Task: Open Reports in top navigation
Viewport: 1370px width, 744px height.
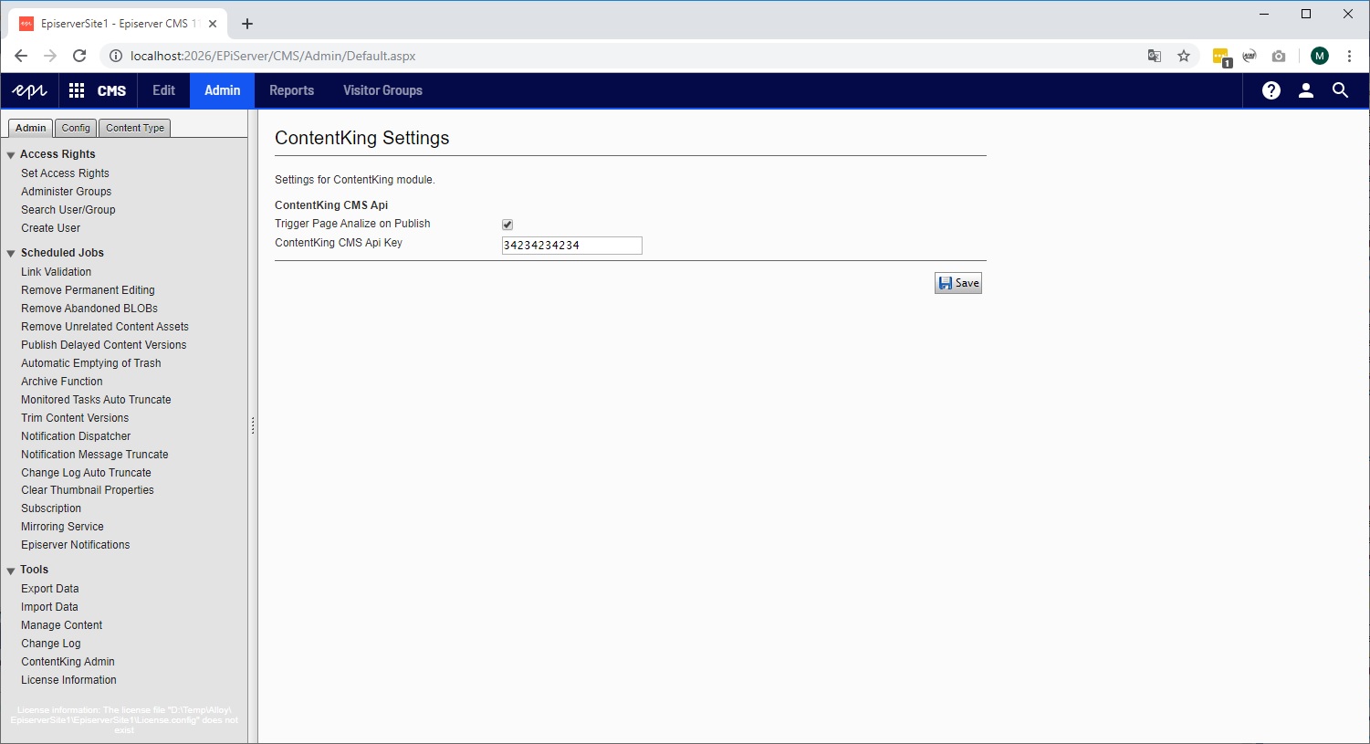Action: coord(292,90)
